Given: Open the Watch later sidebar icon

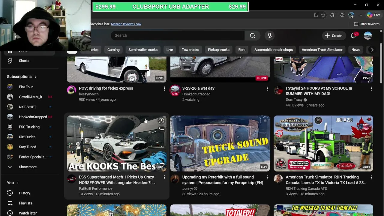Looking at the screenshot, I should click(x=10, y=213).
